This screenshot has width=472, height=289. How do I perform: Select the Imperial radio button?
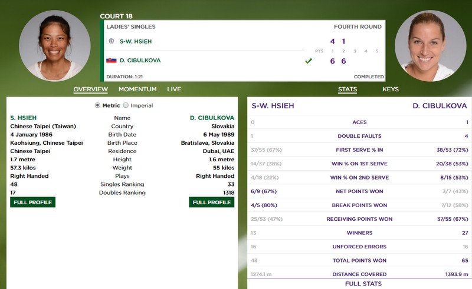point(126,105)
